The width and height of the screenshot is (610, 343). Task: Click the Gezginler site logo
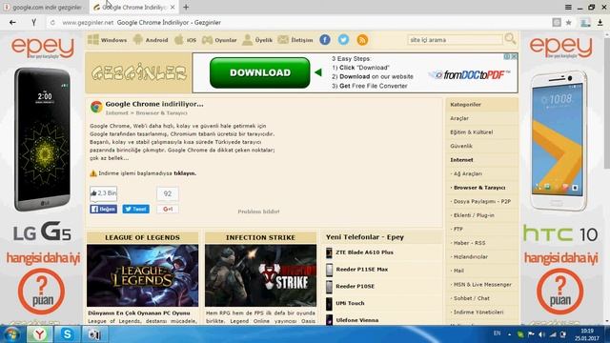pos(138,72)
